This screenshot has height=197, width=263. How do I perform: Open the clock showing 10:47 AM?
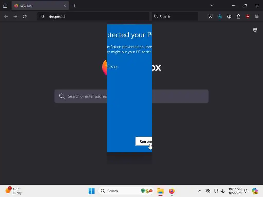[x=235, y=191]
